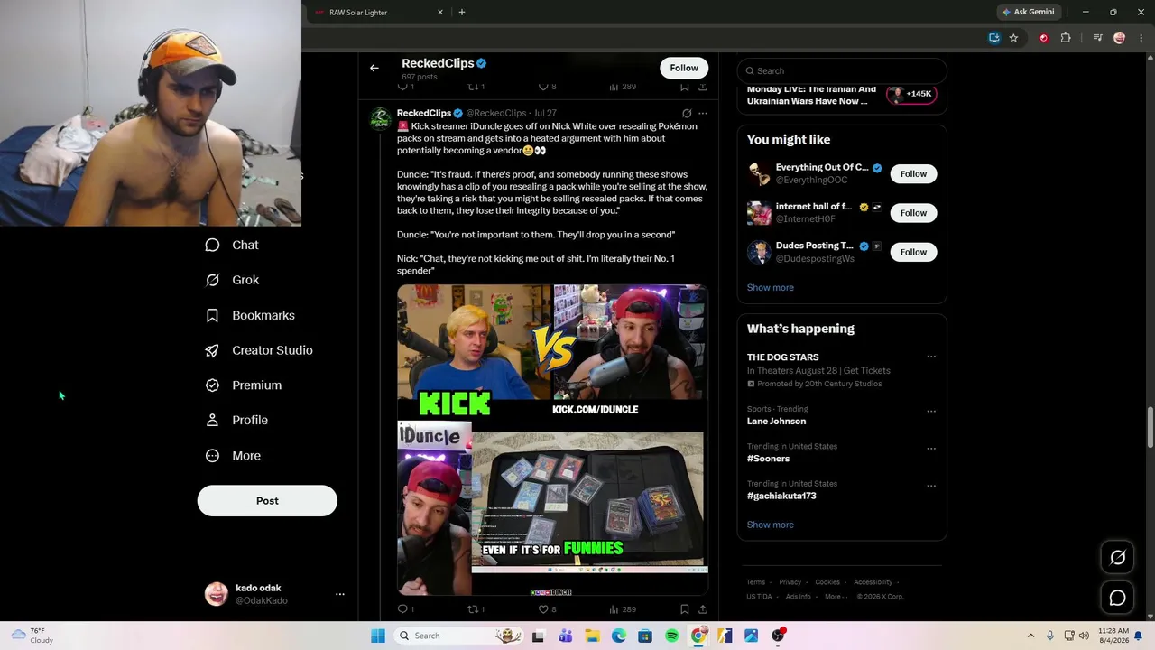View analytics of the iDuncle post
This screenshot has height=650, width=1155.
click(x=623, y=609)
